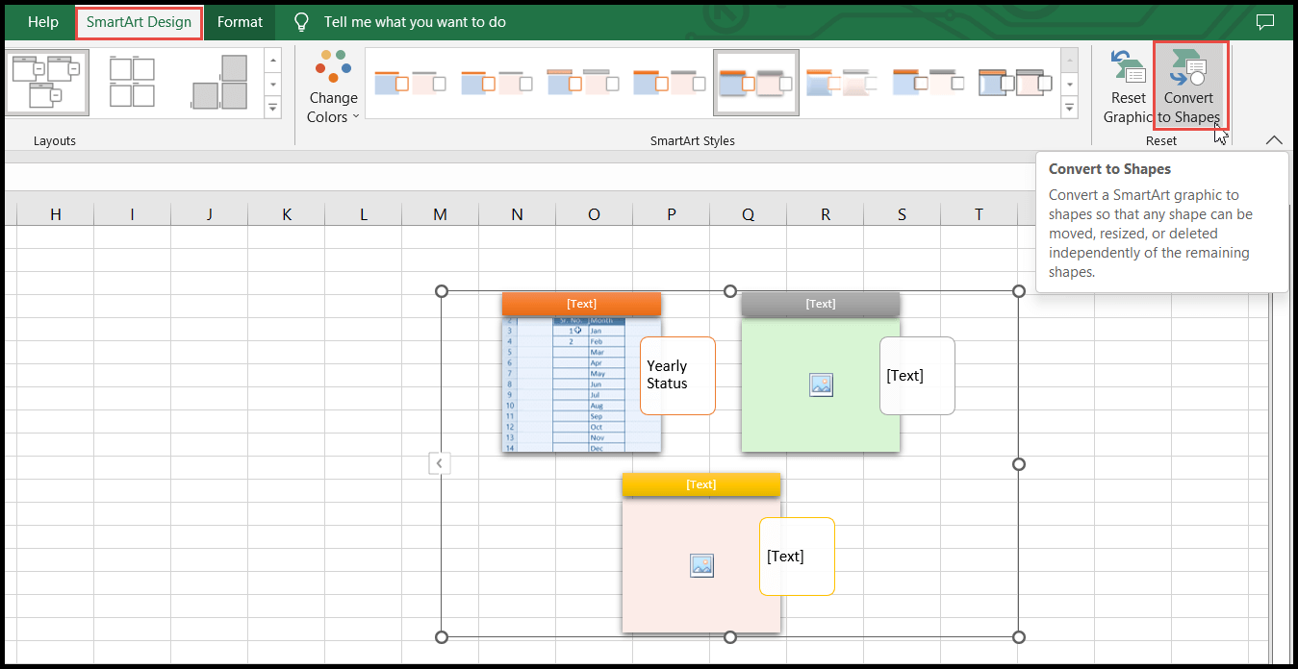Collapse the ribbon with the chevron
The height and width of the screenshot is (669, 1298).
(1274, 139)
